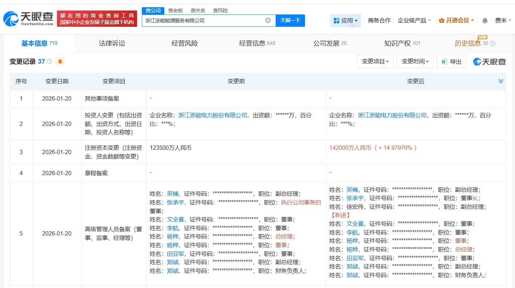Clear the search box with the X icon
The image size is (515, 288).
[x=268, y=20]
